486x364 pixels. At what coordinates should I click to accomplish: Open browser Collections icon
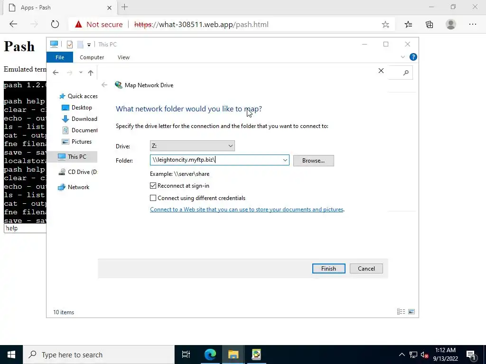click(x=429, y=24)
